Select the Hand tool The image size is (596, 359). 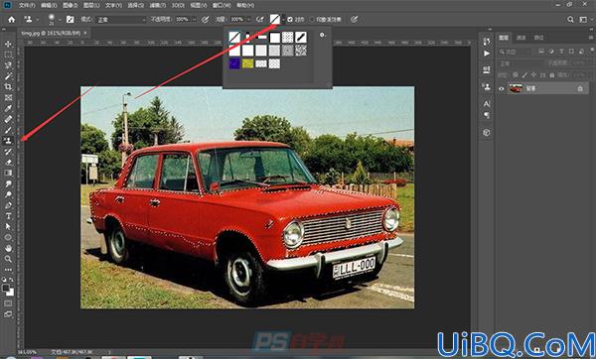[x=8, y=248]
